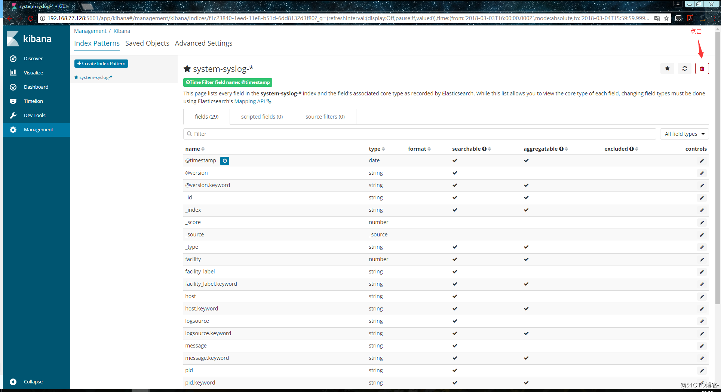Screen dimensions: 721x392
Task: Open Management in sidebar
Action: 37,129
